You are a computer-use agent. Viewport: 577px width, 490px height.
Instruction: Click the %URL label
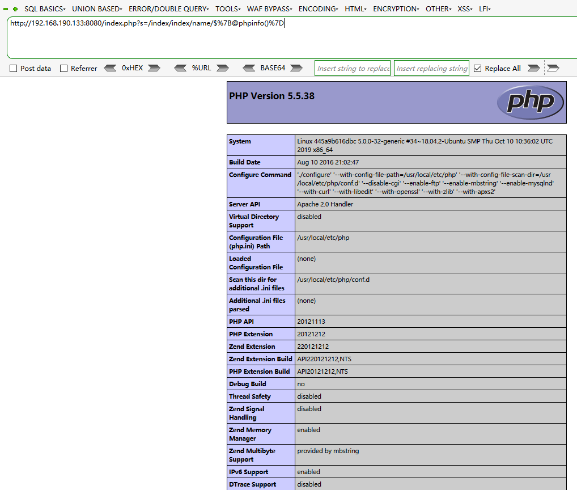coord(201,68)
